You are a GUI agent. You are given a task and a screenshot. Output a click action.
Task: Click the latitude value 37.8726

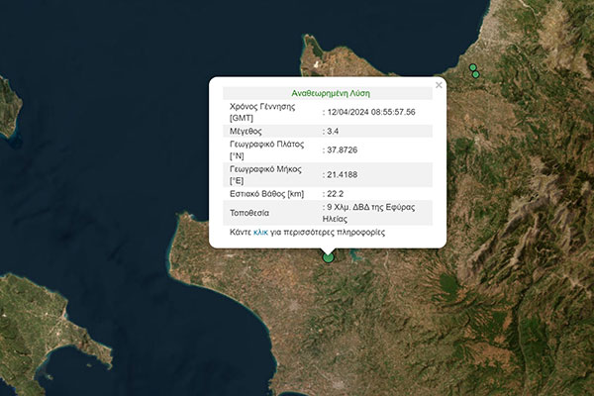[x=343, y=149]
